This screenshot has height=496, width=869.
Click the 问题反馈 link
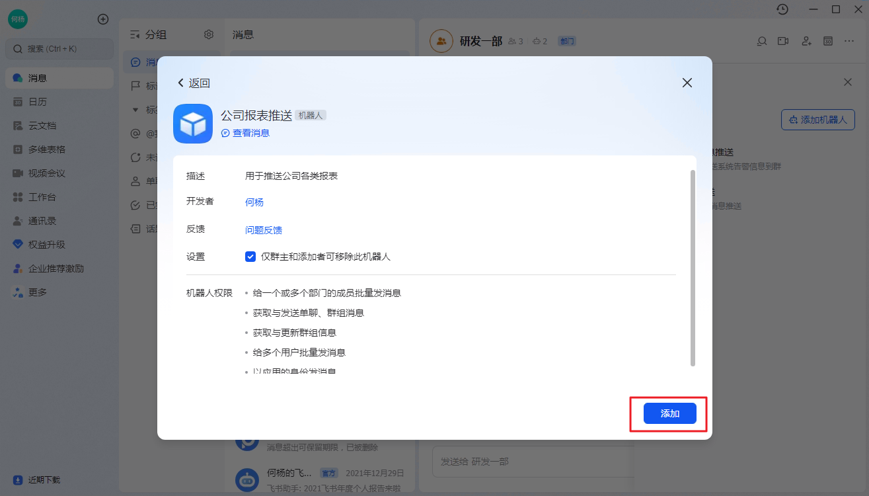tap(264, 229)
